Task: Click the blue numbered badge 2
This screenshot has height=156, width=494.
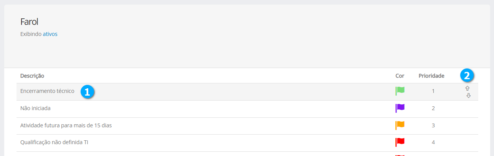Action: click(x=467, y=76)
